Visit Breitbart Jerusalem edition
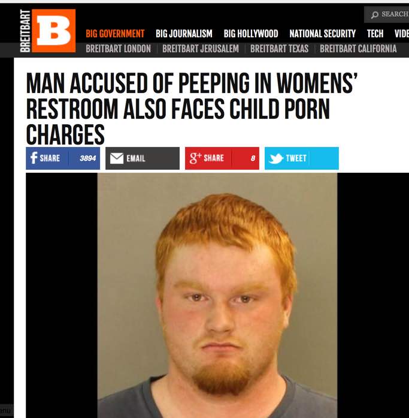The image size is (409, 418). tap(201, 49)
